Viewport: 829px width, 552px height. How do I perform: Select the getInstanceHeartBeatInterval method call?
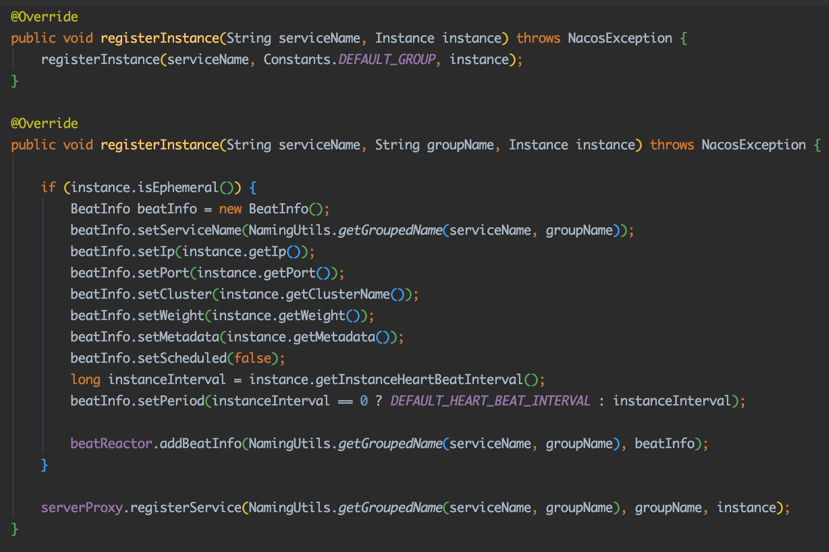pyautogui.click(x=420, y=379)
